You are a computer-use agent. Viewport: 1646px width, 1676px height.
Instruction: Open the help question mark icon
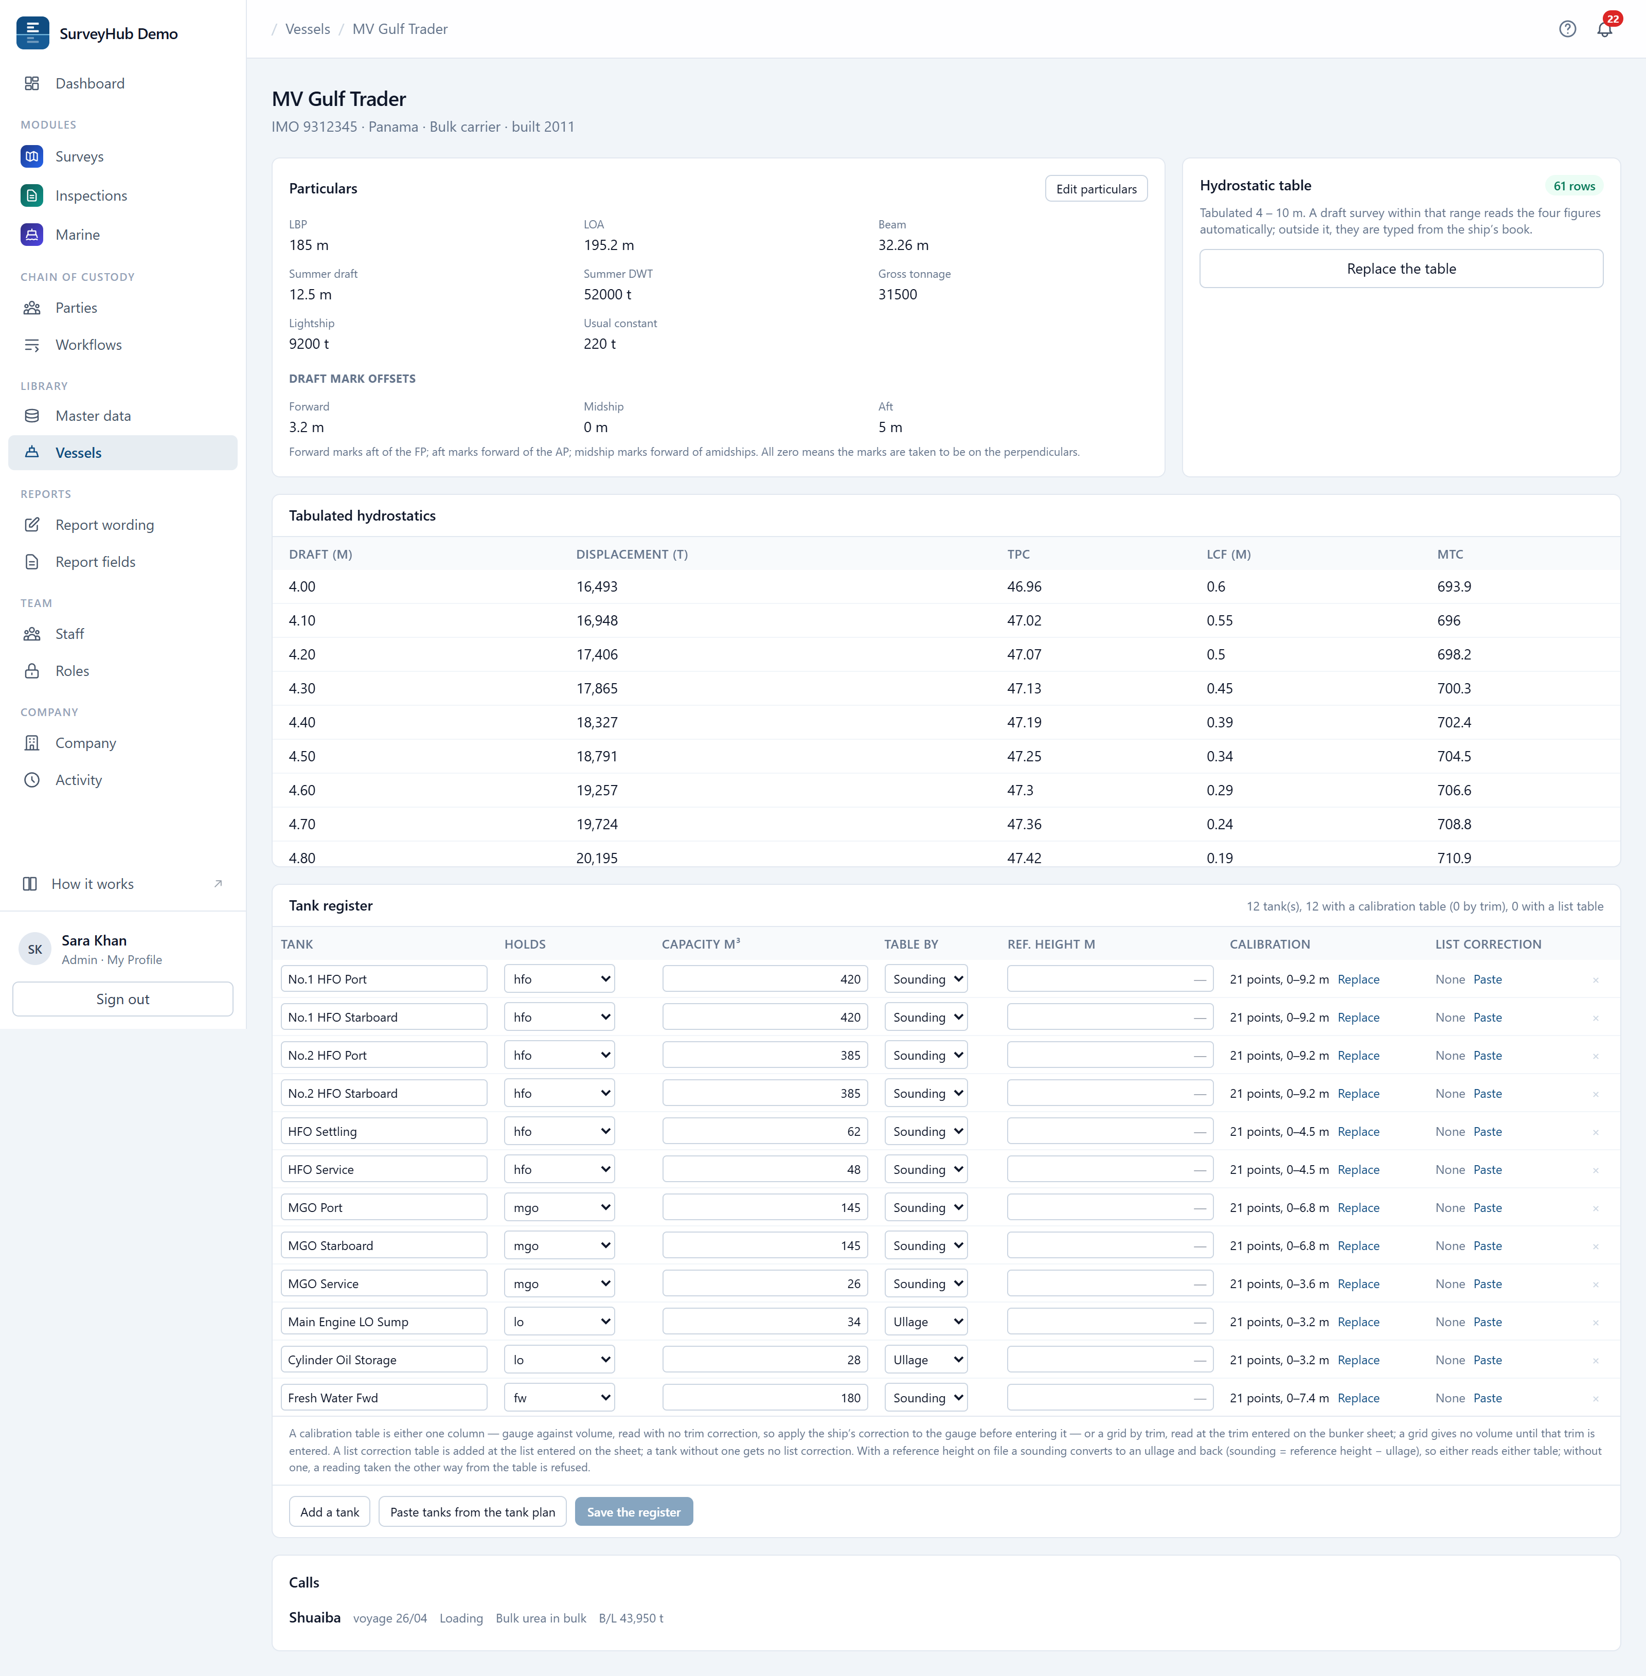coord(1567,28)
